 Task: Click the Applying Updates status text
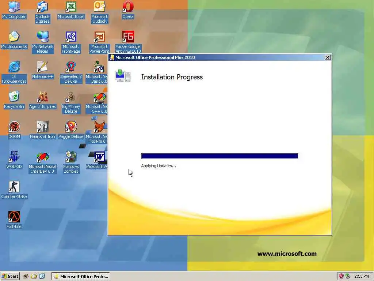point(159,166)
